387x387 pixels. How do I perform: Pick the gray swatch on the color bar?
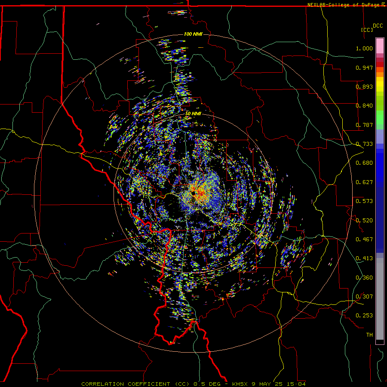(380, 299)
